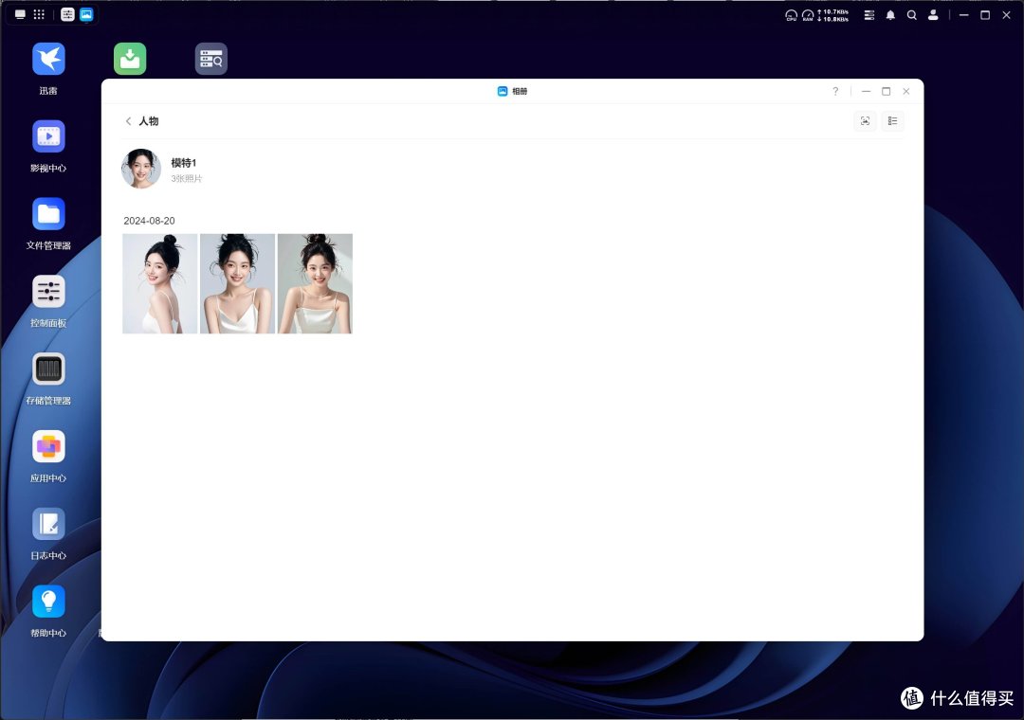Open the green download app icon
Viewport: 1024px width, 720px height.
130,60
